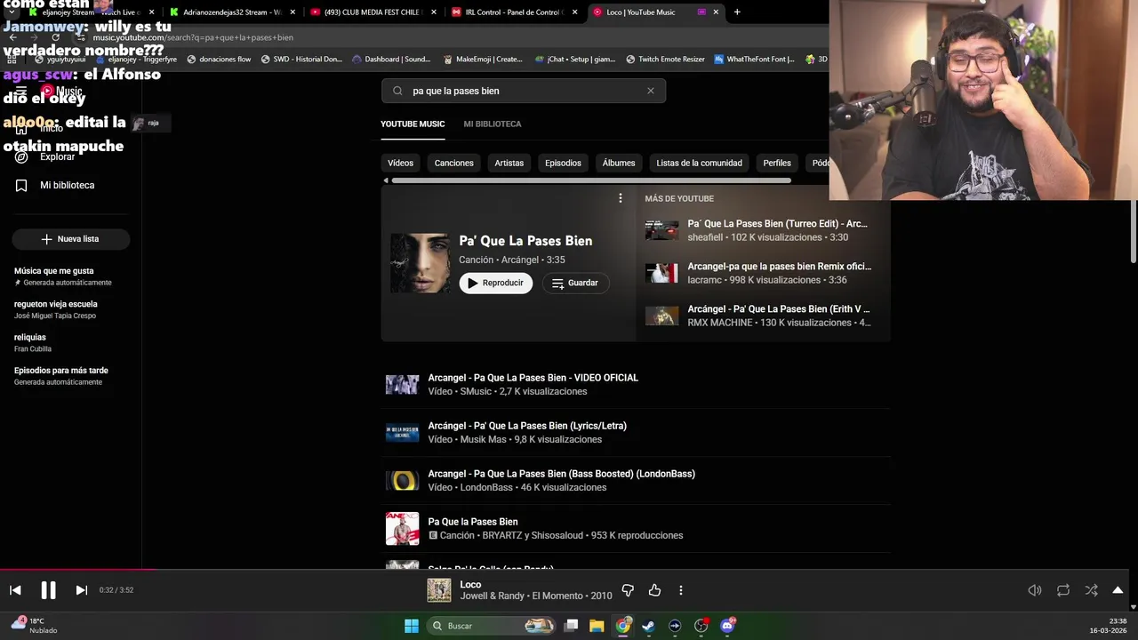Switch to the YOUTUBE MUSIC tab
Viewport: 1138px width, 640px height.
[x=413, y=124]
